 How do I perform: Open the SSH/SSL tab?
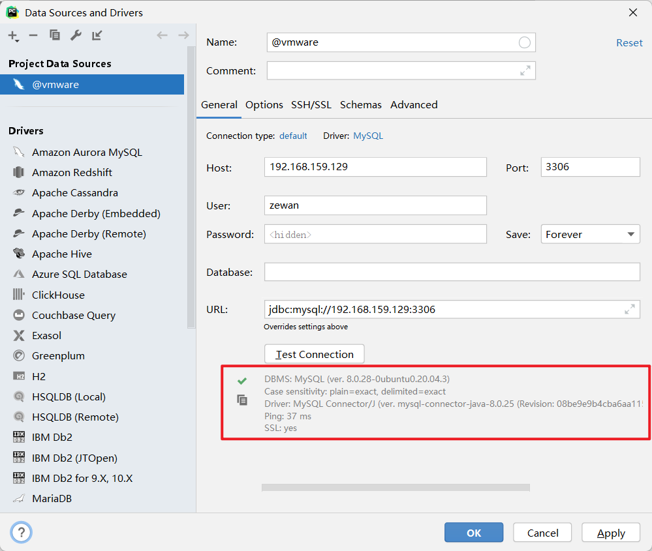311,105
